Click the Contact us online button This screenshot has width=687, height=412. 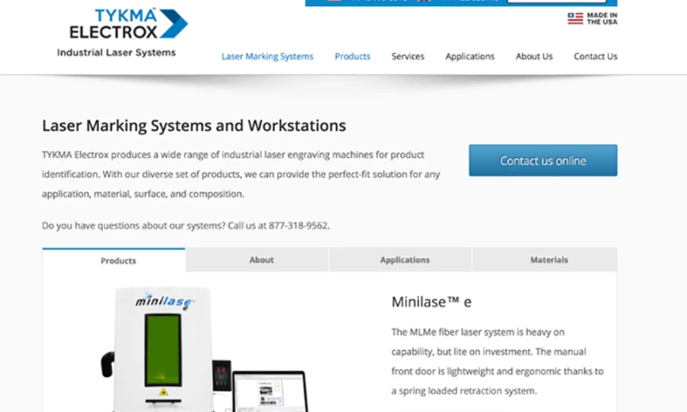tap(543, 161)
